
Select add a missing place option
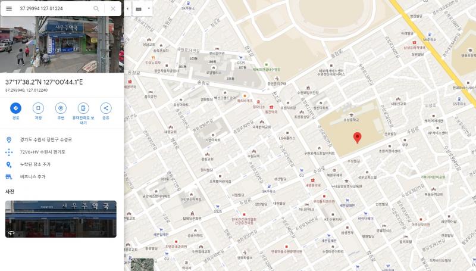[62, 164]
